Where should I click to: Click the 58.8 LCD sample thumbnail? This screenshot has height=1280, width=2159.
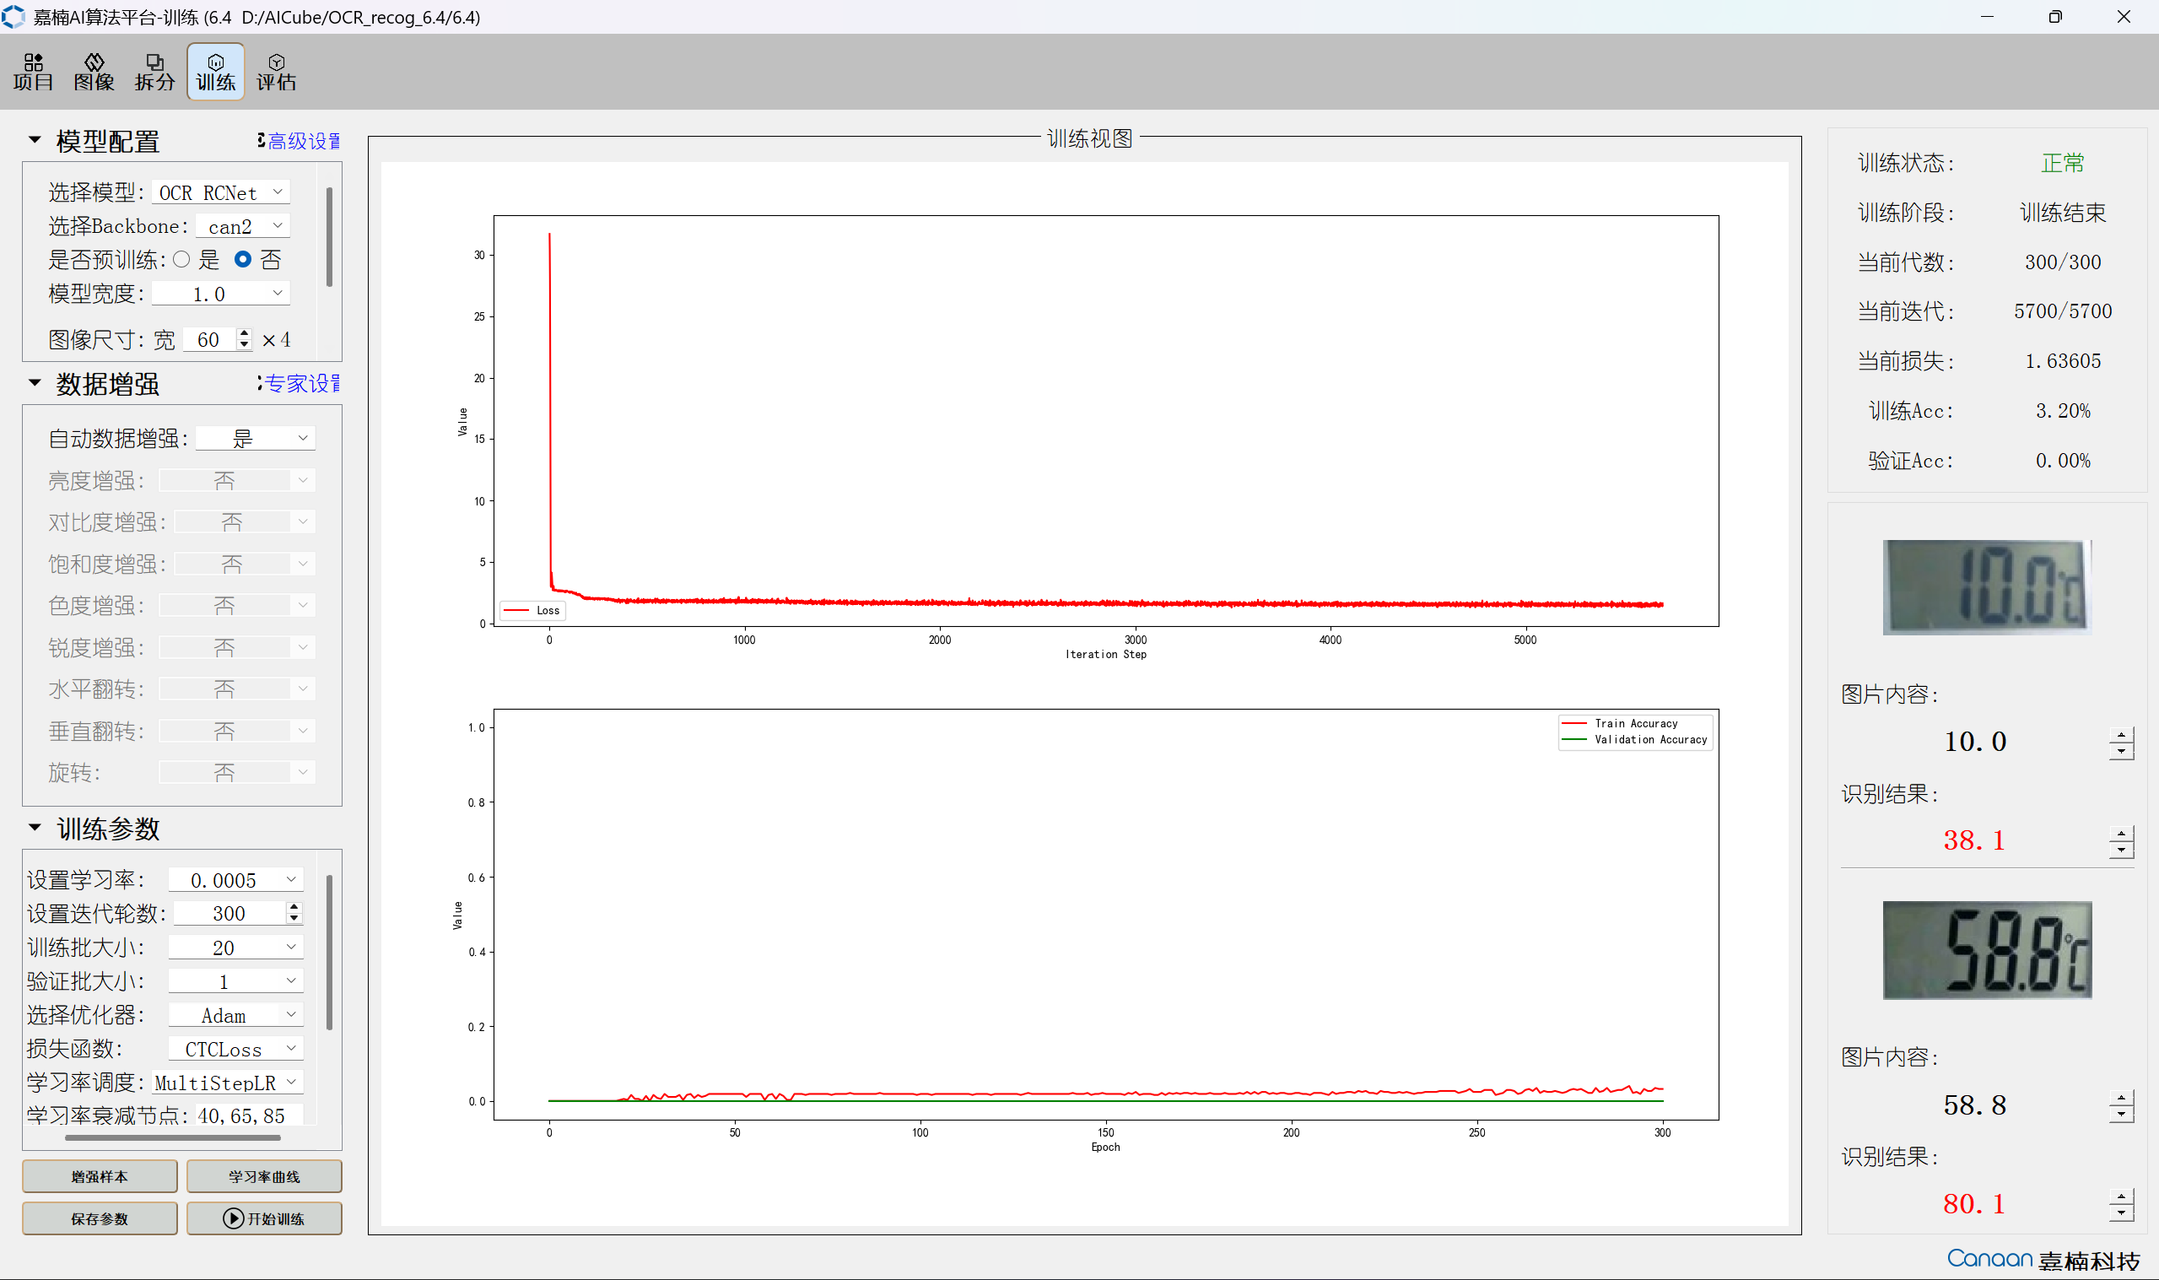point(1988,949)
